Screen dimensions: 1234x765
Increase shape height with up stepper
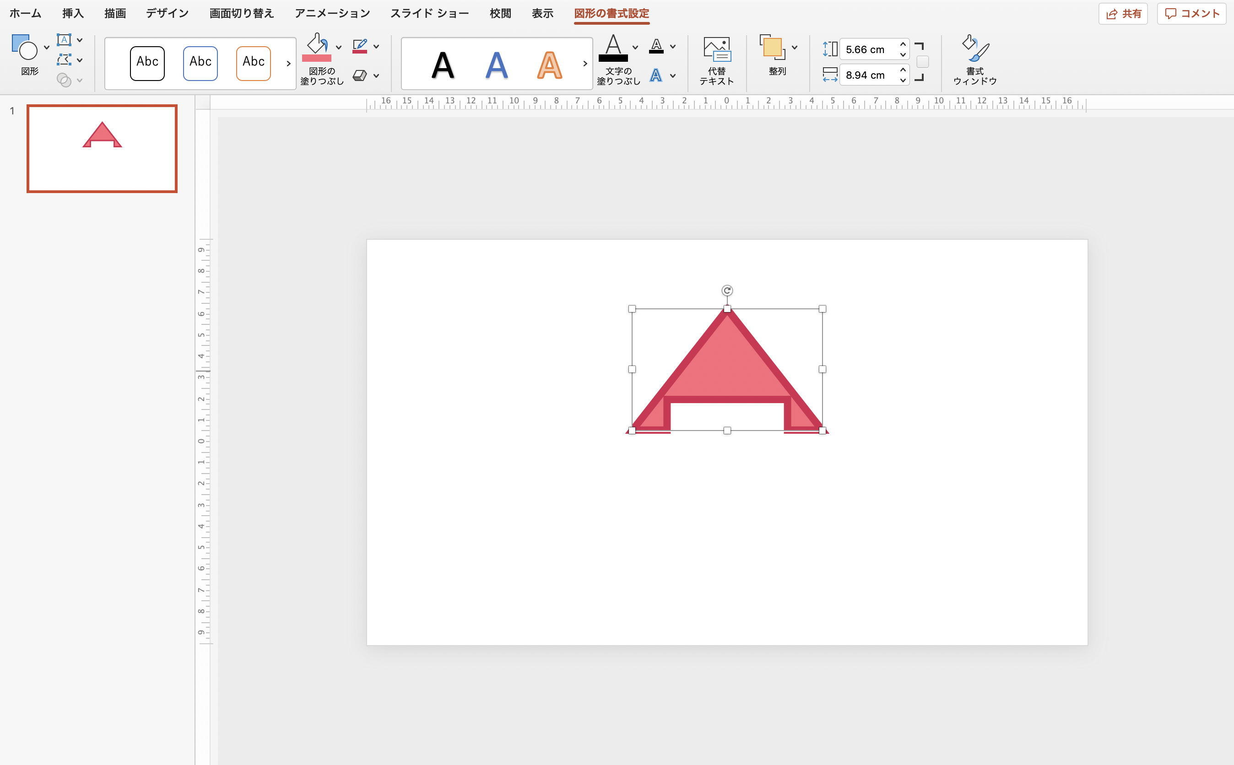[903, 44]
